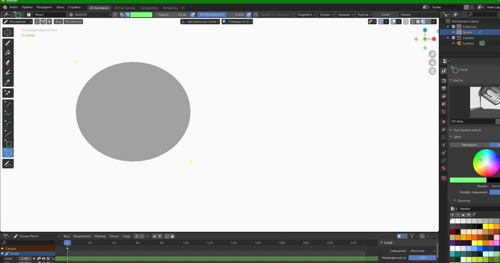500x263 pixels.
Task: Select the Erase tool
Action: pos(8,63)
